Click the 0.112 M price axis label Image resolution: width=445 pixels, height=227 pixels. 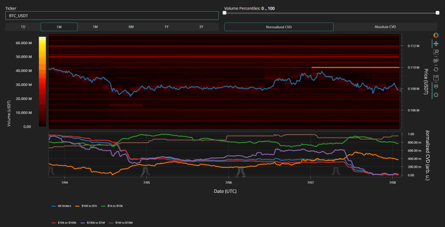point(413,46)
